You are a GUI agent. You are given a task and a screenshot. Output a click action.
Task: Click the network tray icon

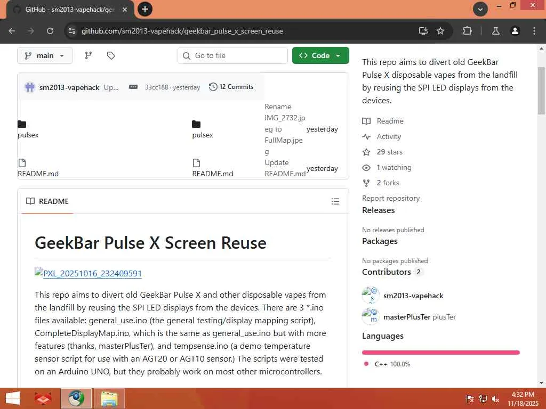(x=483, y=399)
